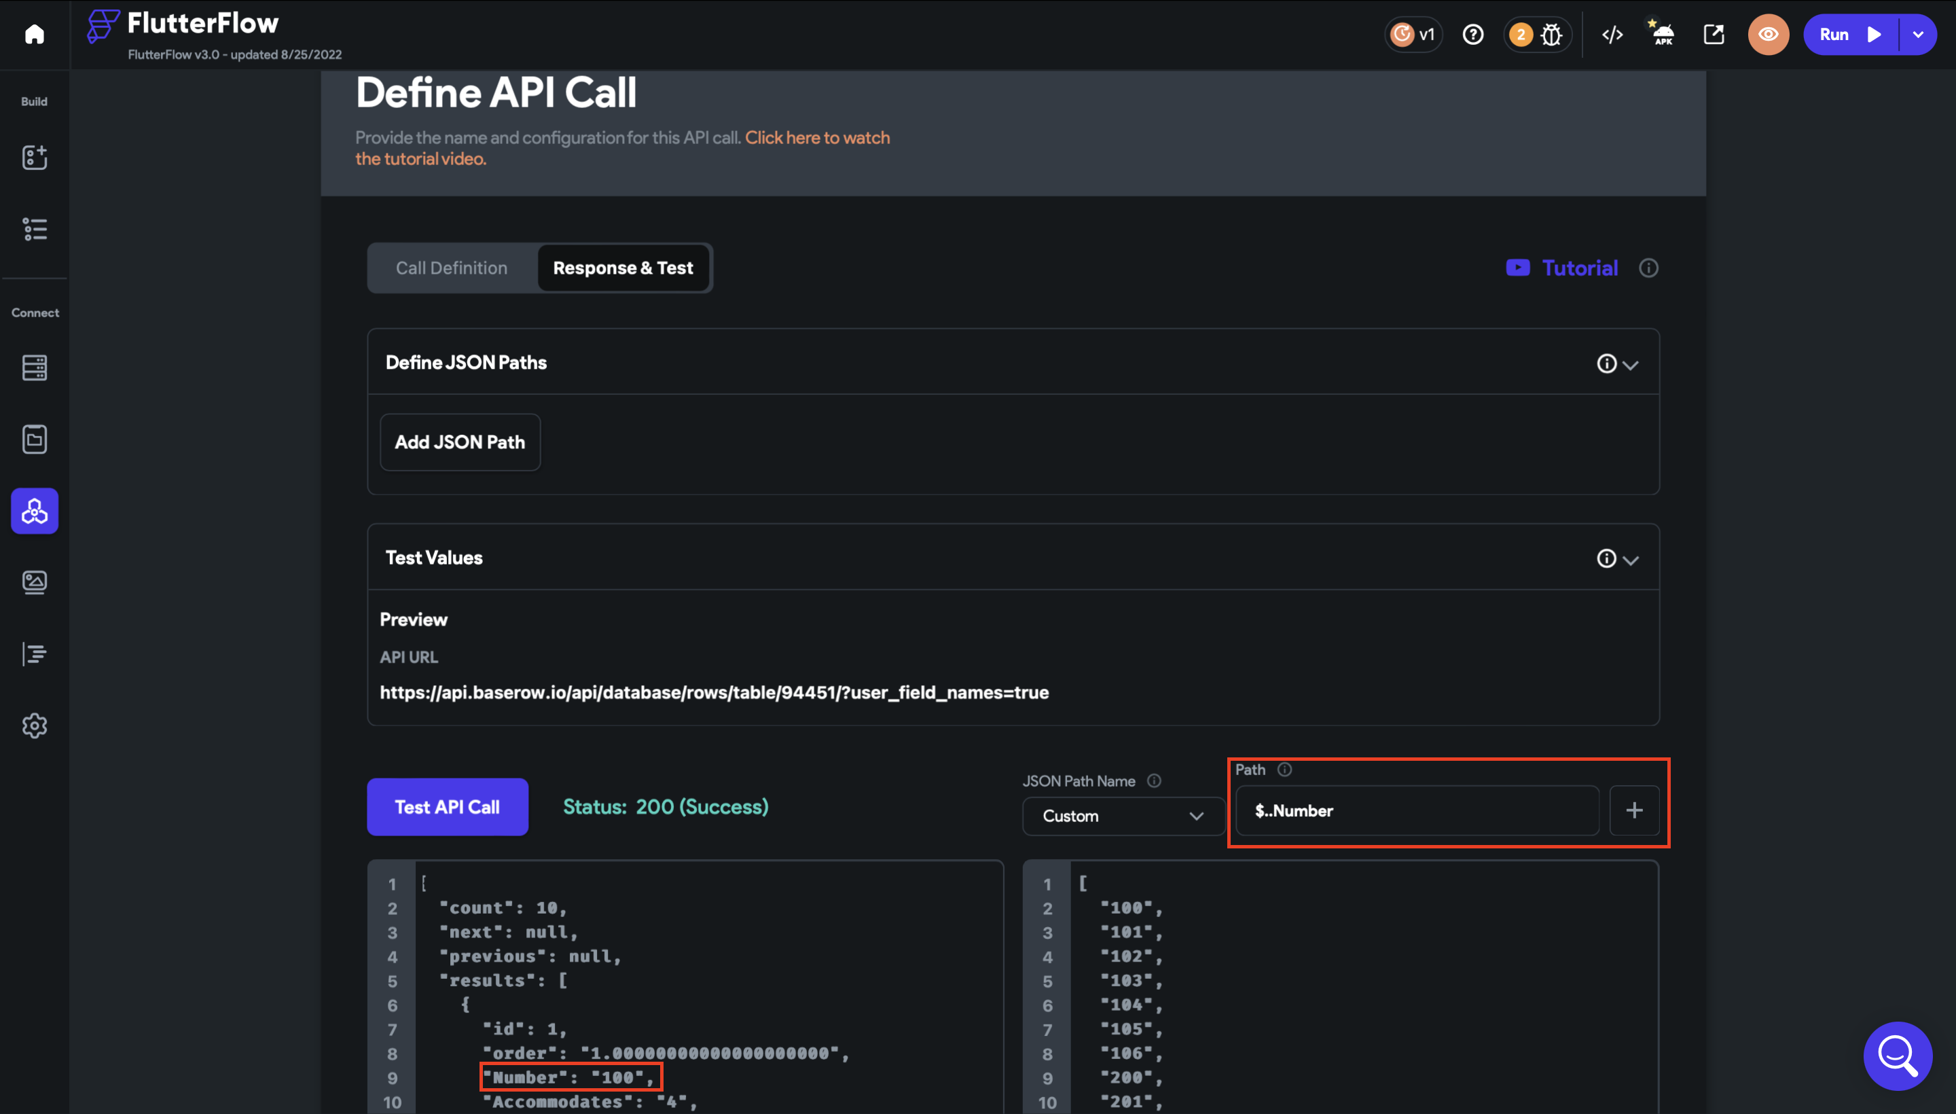Open the media assets sidebar icon
The image size is (1956, 1114).
35,582
